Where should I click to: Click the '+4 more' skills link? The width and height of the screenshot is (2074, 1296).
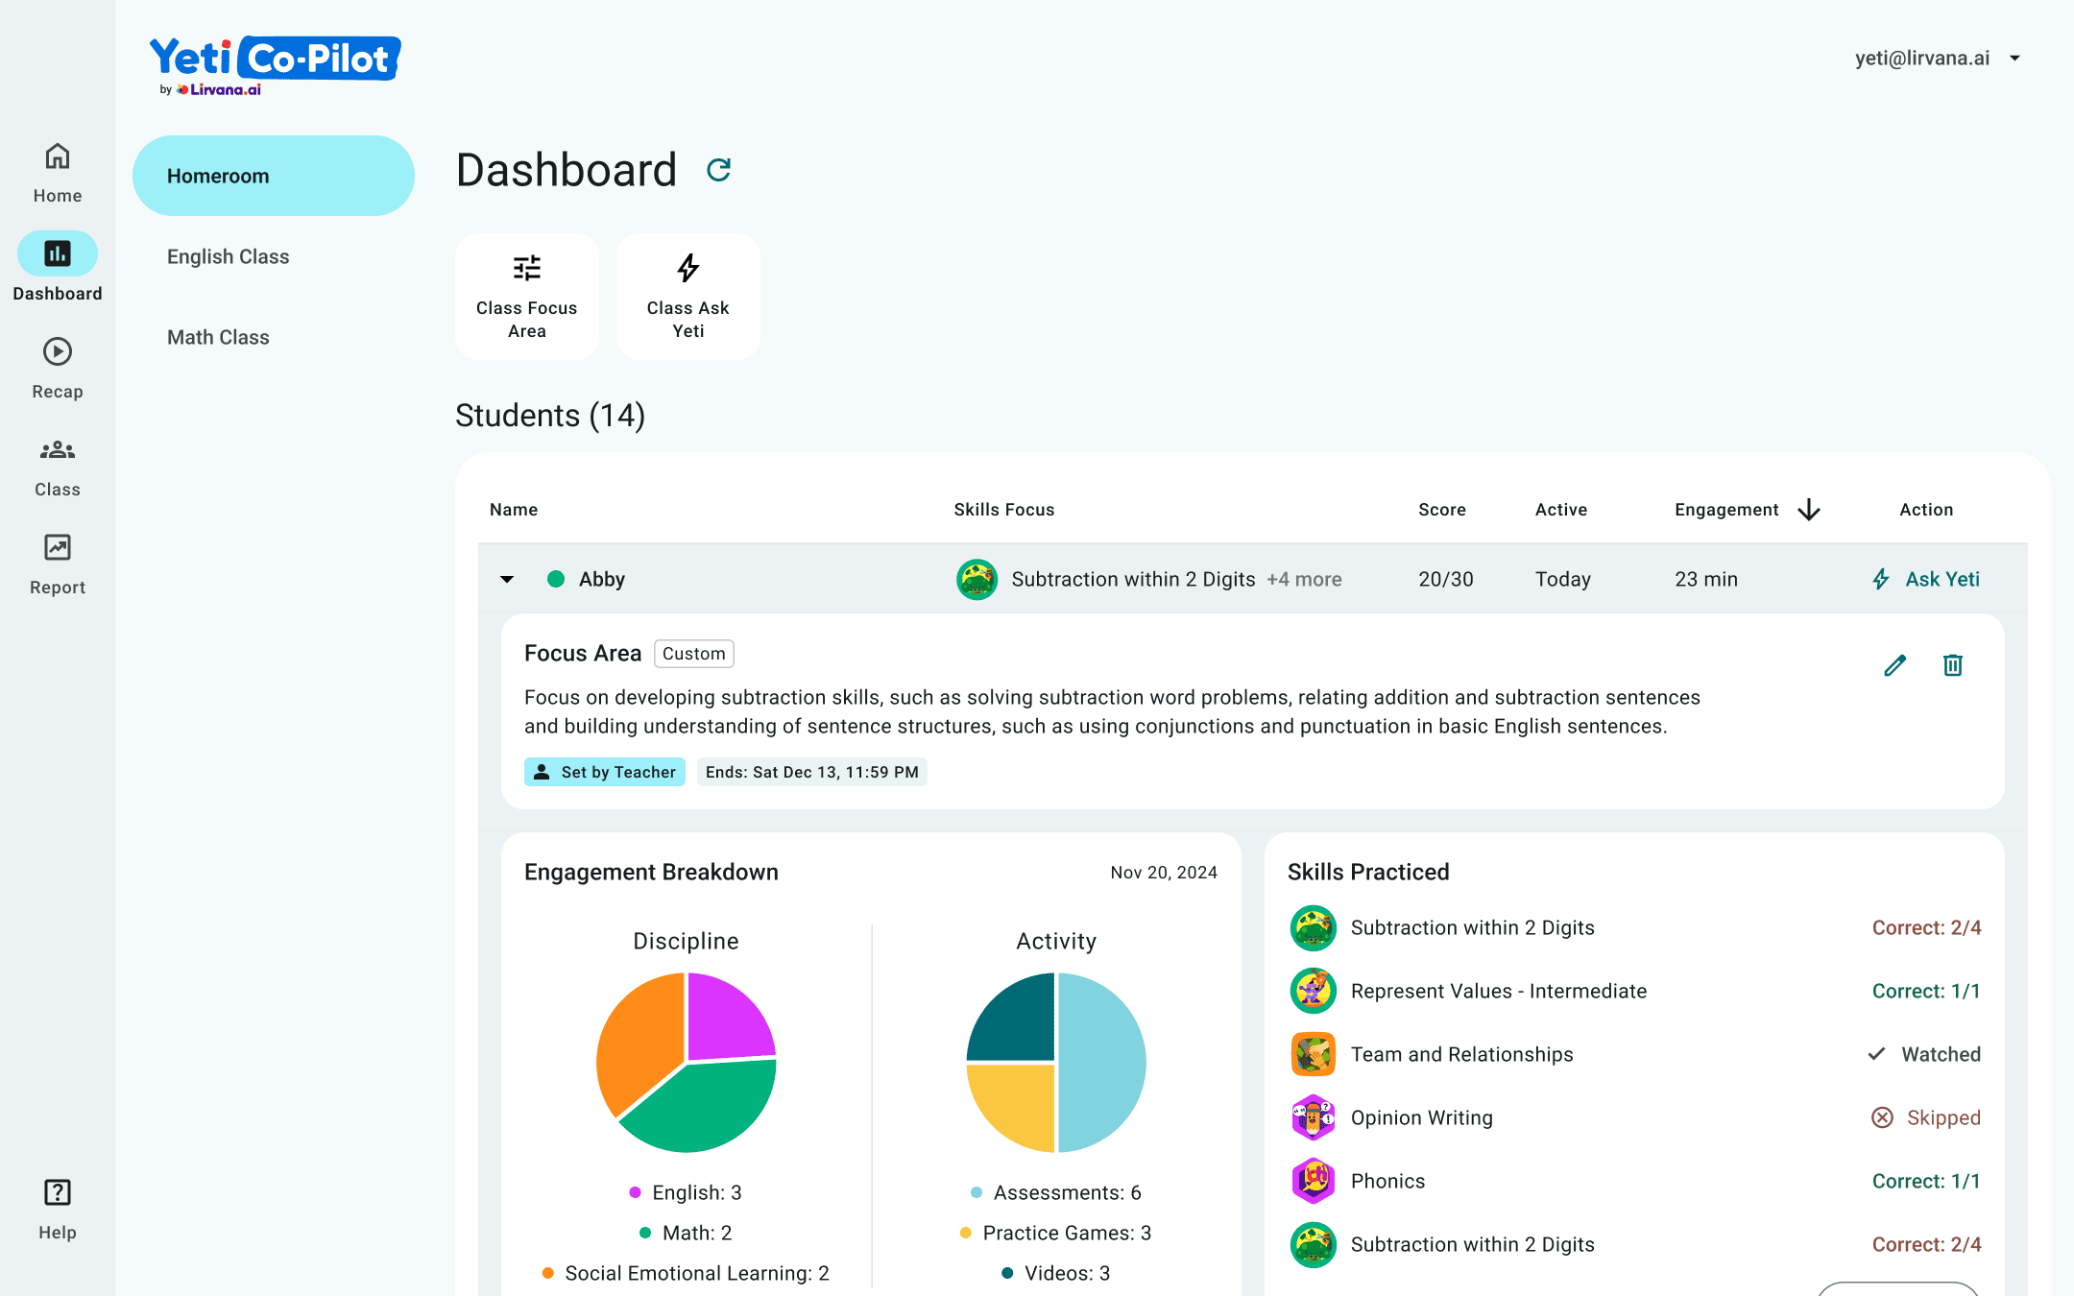[x=1304, y=579]
